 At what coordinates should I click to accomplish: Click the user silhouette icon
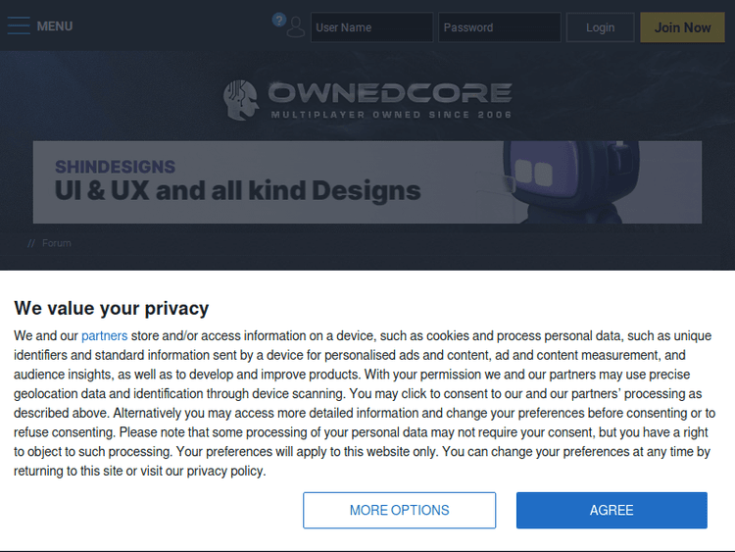point(295,28)
